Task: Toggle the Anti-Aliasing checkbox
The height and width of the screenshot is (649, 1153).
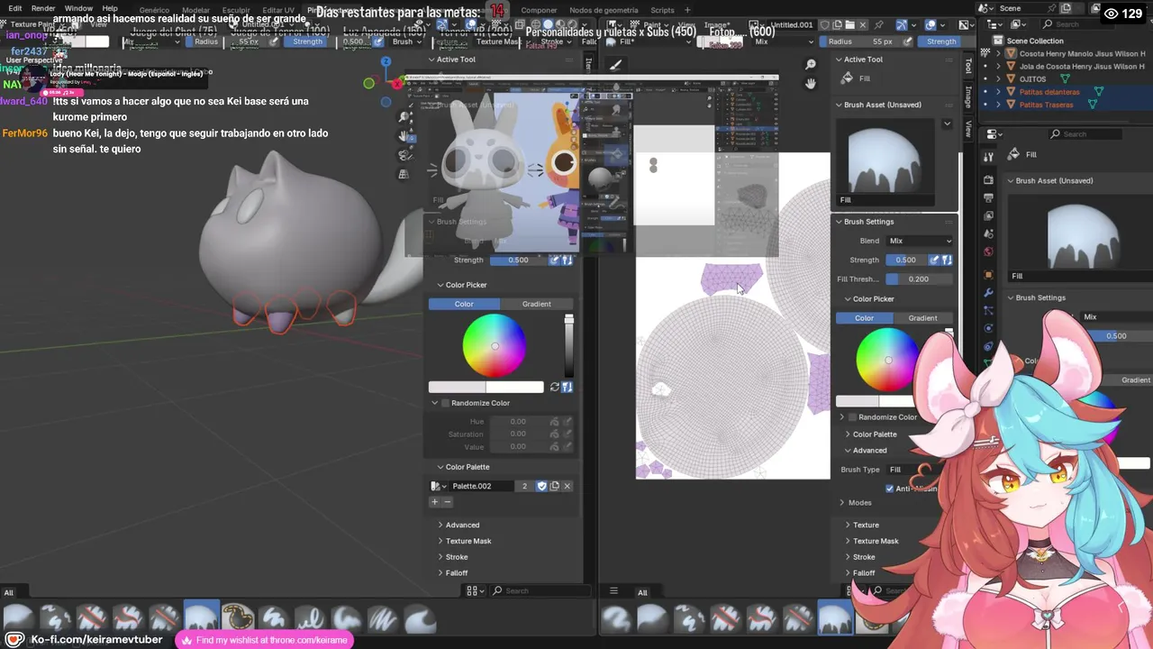Action: click(x=890, y=489)
